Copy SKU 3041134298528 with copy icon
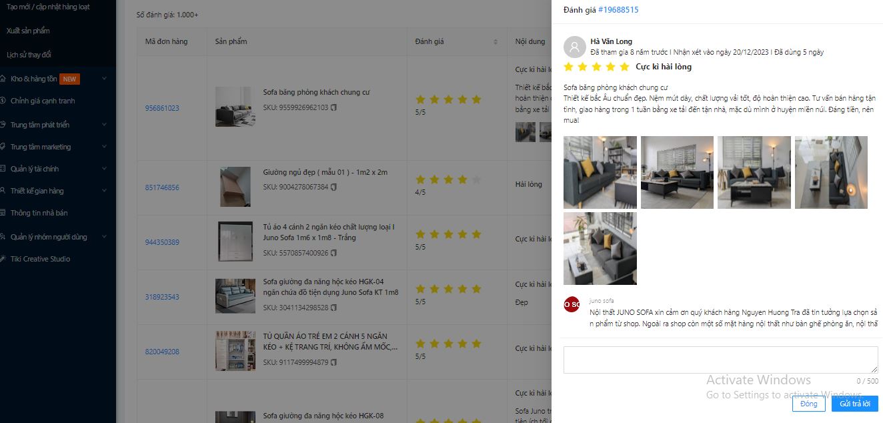 334,308
